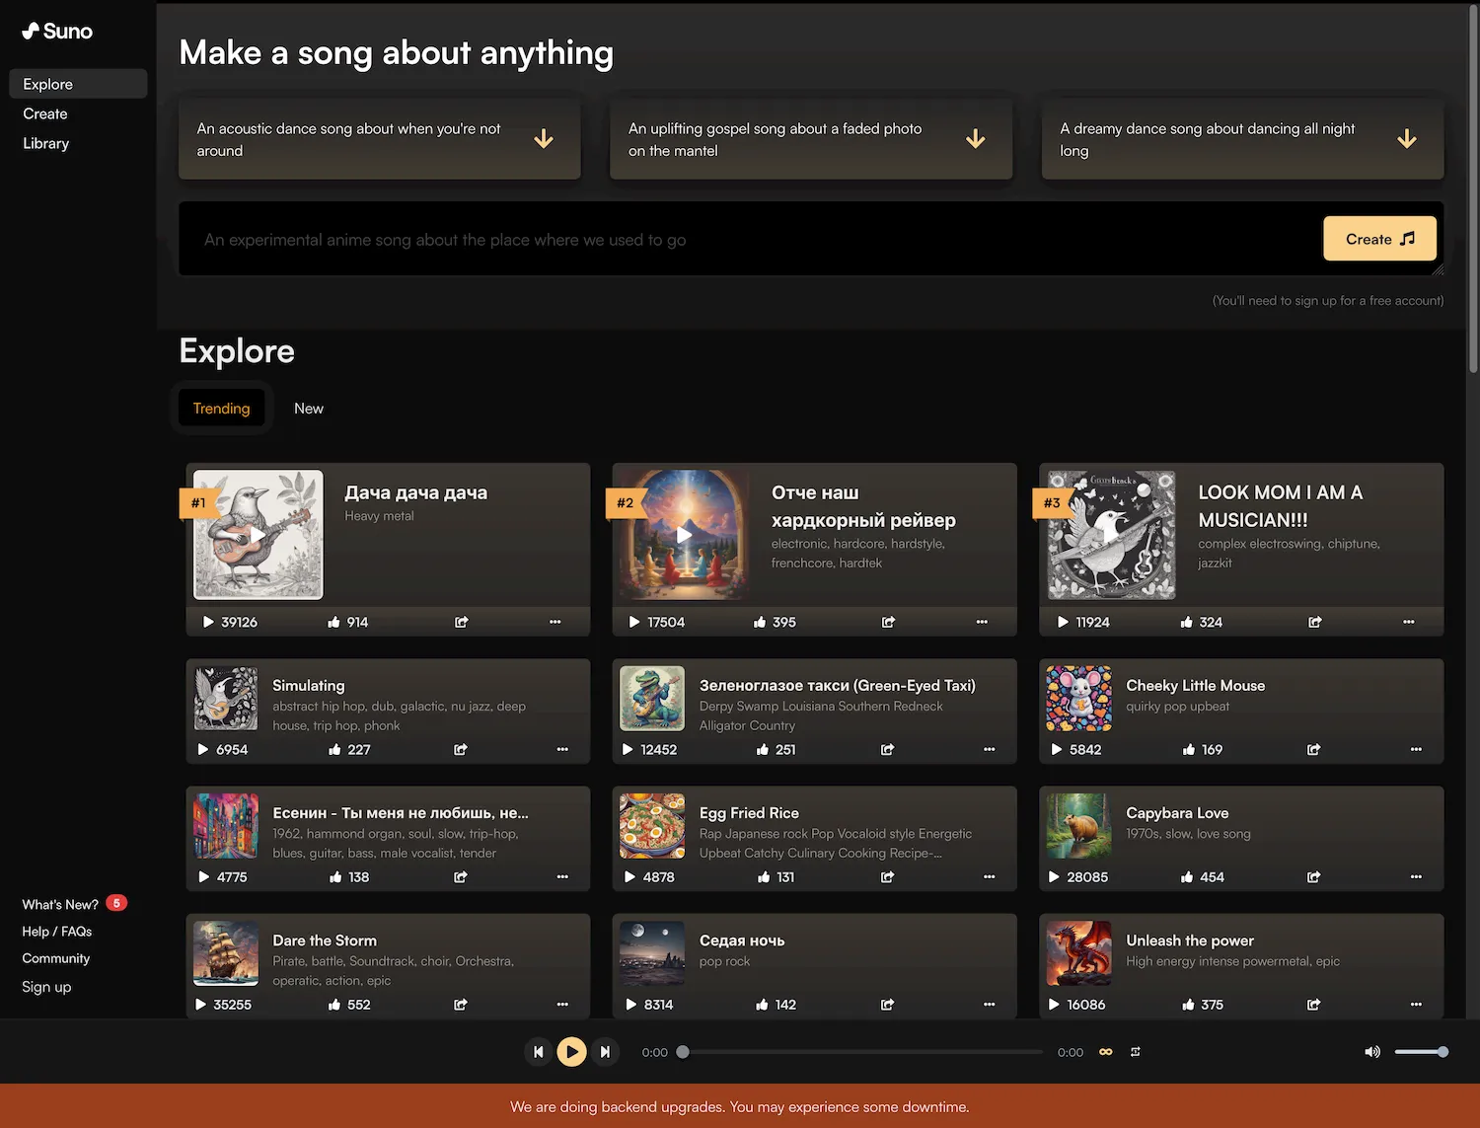Play the Зеленоглазое такси song via play count icon
The image size is (1480, 1128).
[628, 750]
